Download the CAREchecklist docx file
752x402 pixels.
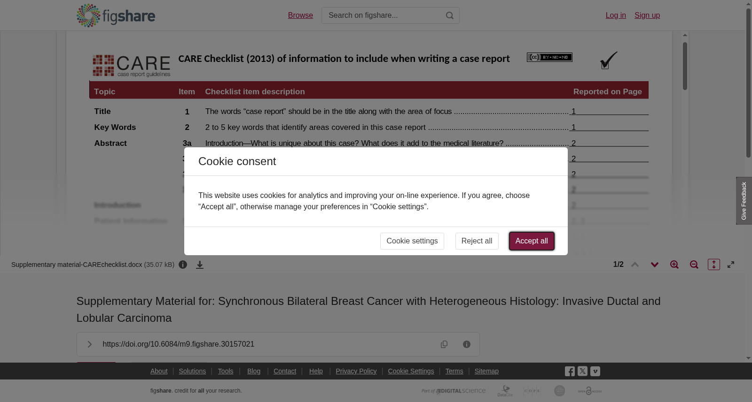coord(200,265)
